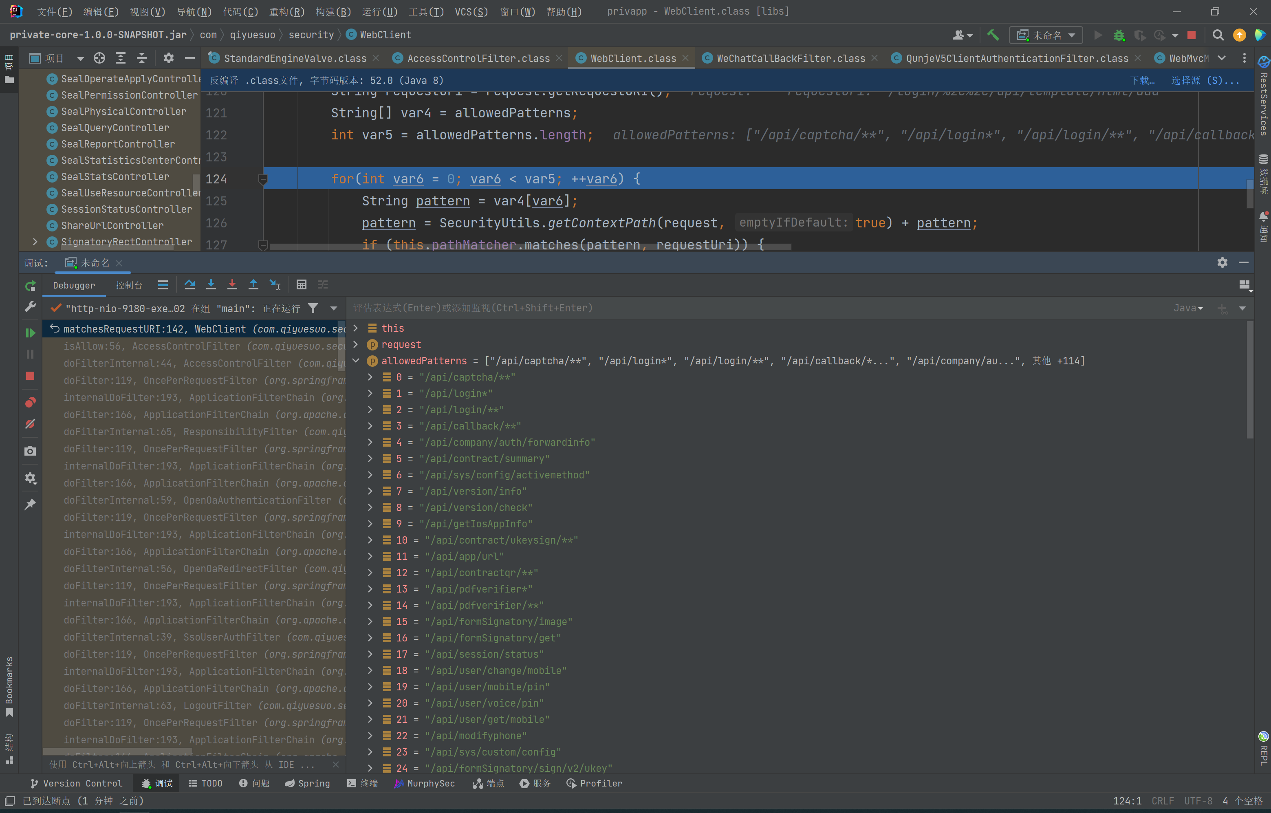1271x813 pixels.
Task: Click the 下载... link in decompiler banner
Action: tap(1142, 81)
